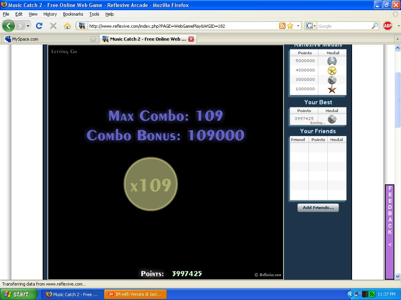The width and height of the screenshot is (401, 300).
Task: Click the 5000000 points platinum medal icon
Action: pyautogui.click(x=332, y=61)
